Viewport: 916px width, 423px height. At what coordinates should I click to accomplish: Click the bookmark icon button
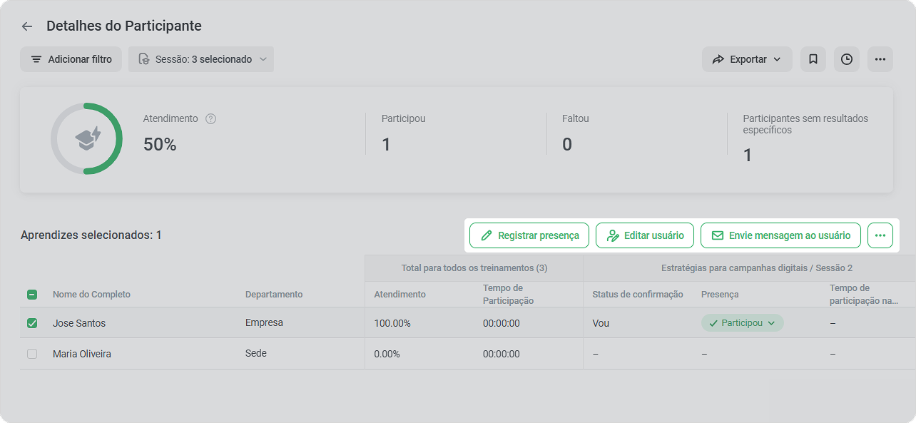click(813, 59)
